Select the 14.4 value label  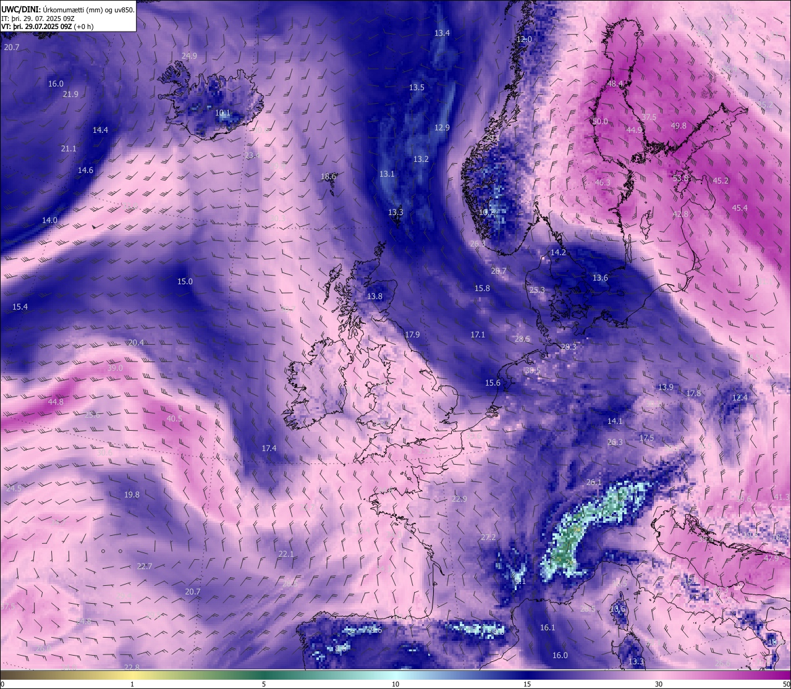100,130
